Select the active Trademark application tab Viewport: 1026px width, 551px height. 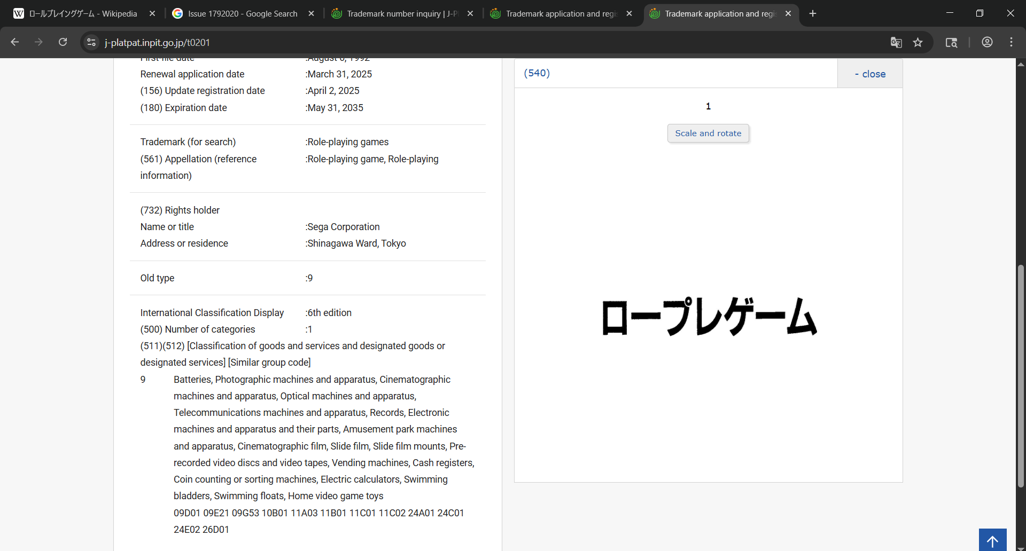[x=720, y=13]
